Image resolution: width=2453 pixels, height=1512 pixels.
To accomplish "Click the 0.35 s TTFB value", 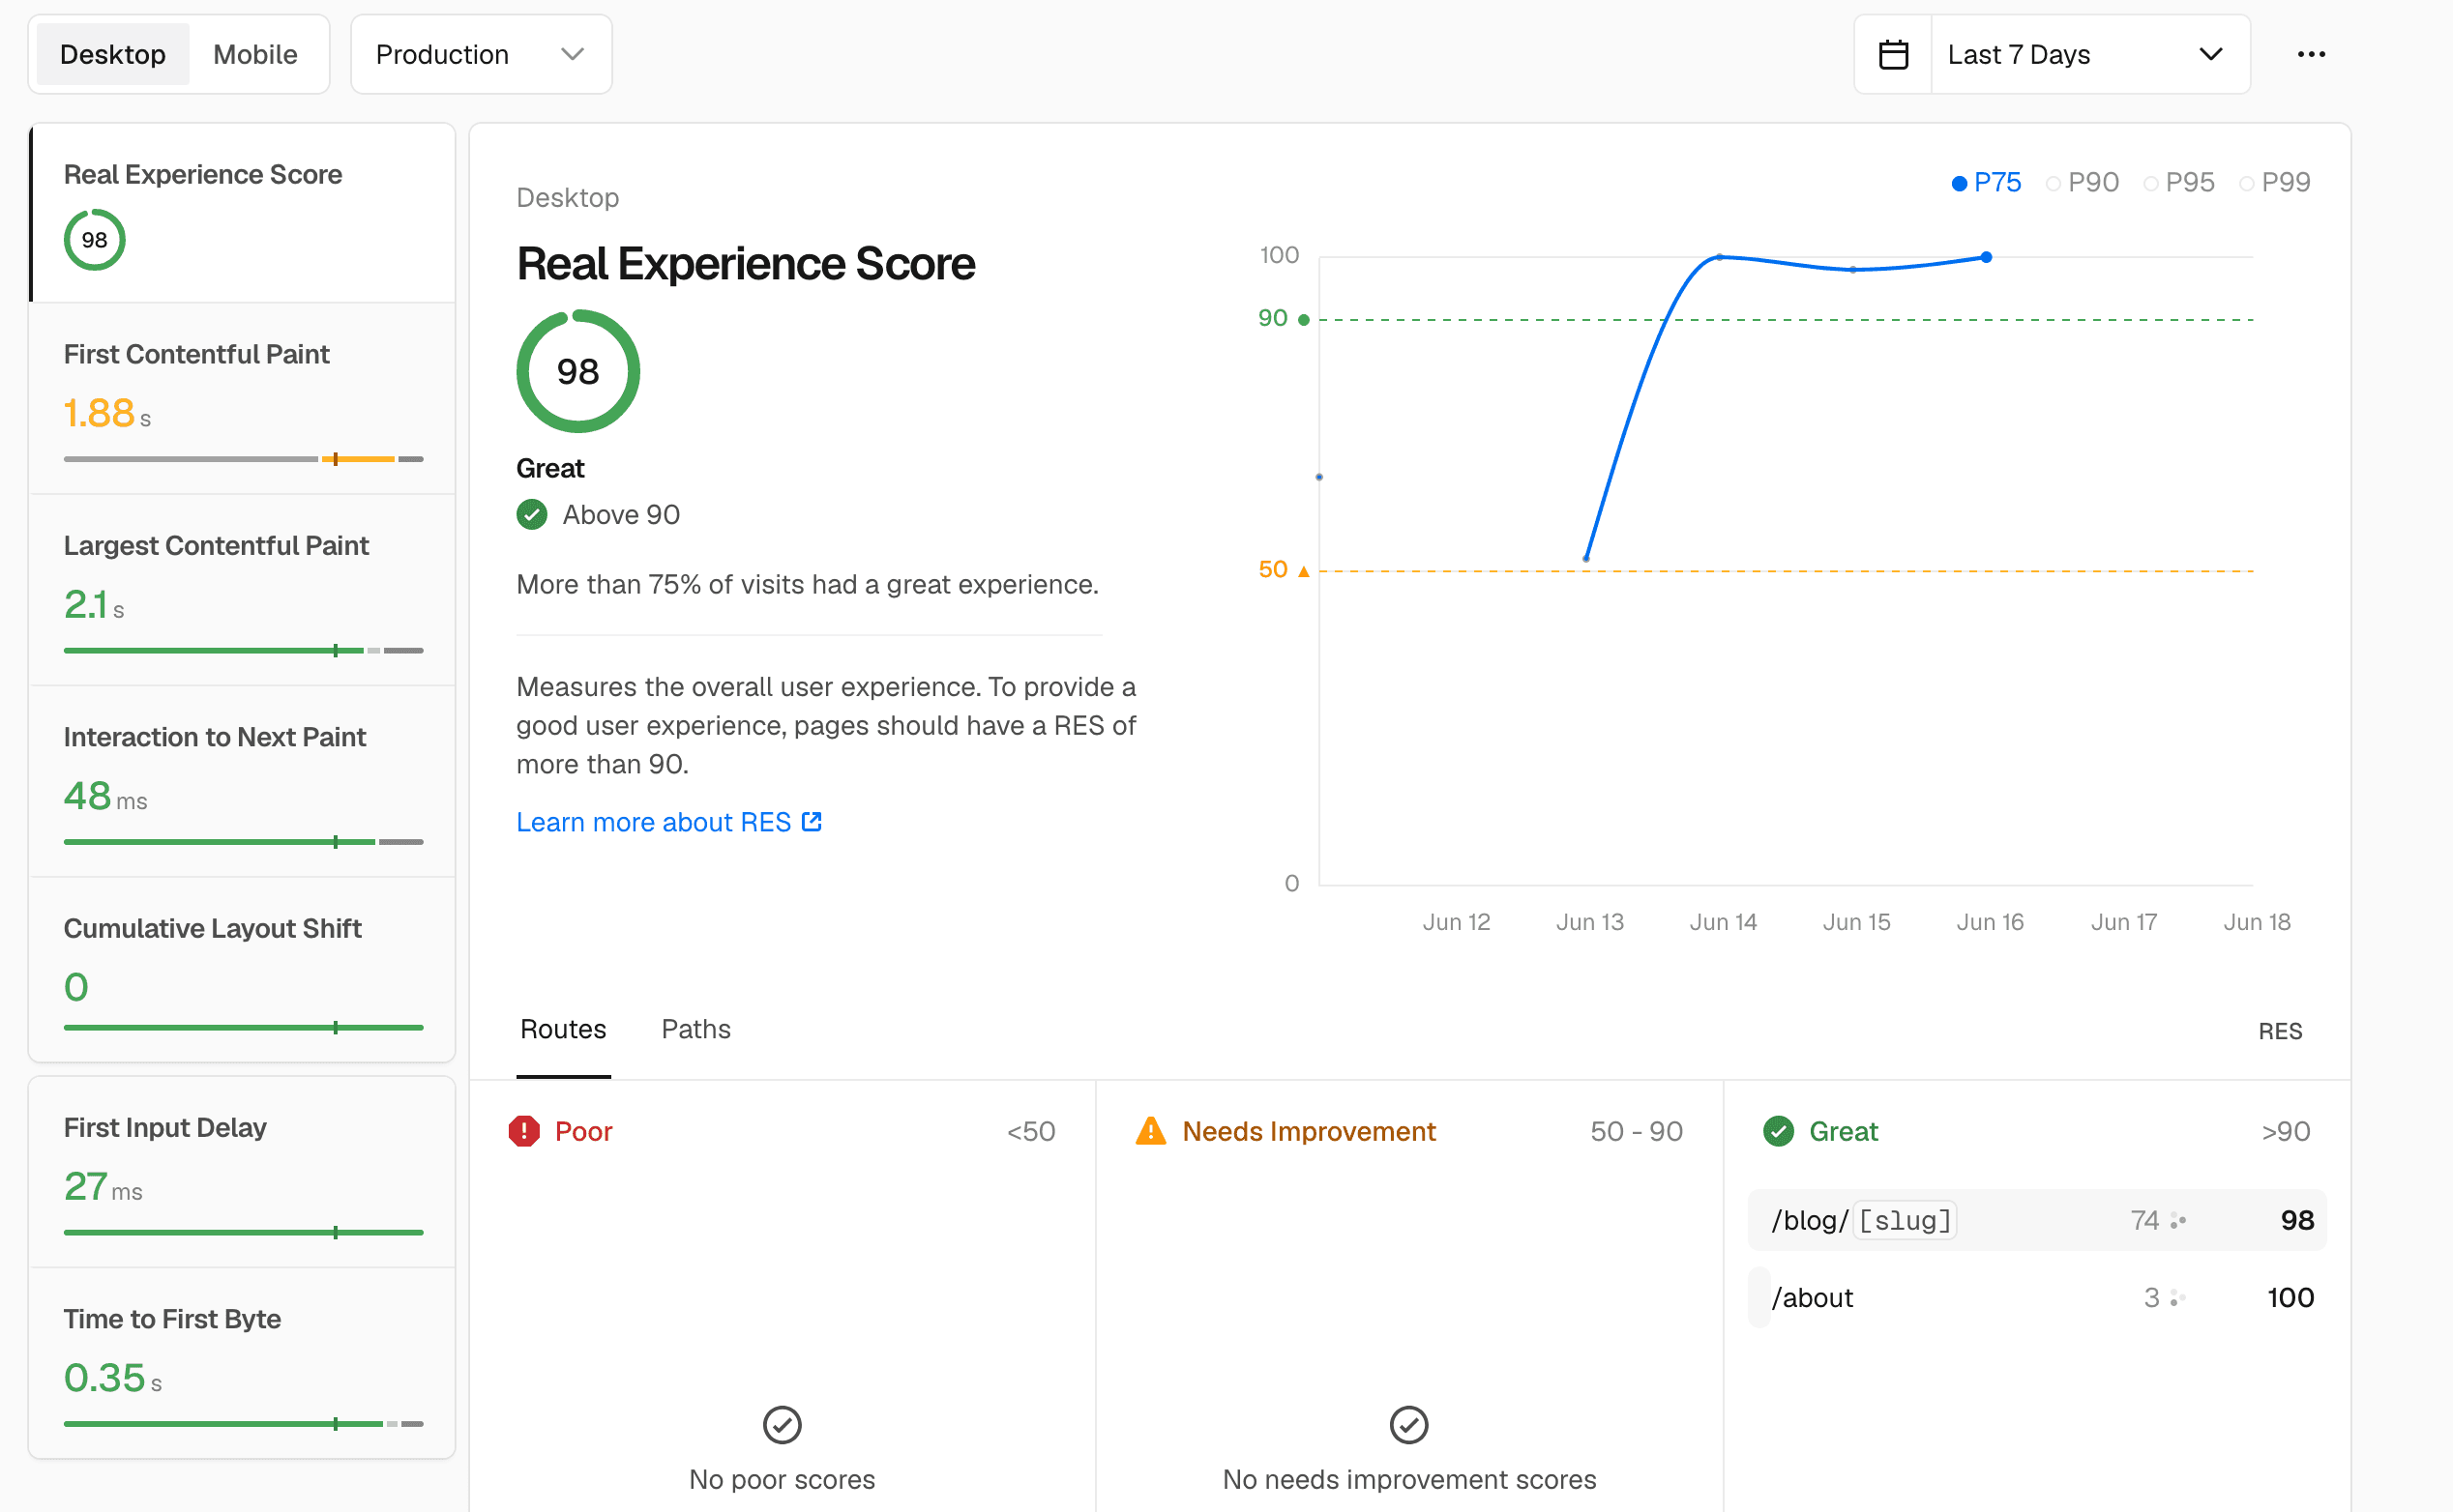I will point(113,1378).
